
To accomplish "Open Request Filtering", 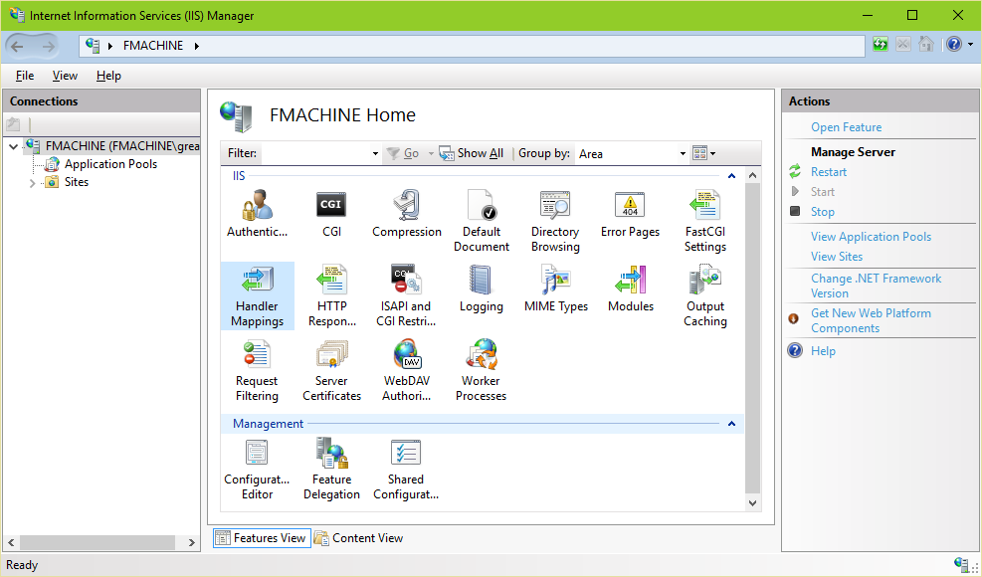I will click(x=257, y=369).
